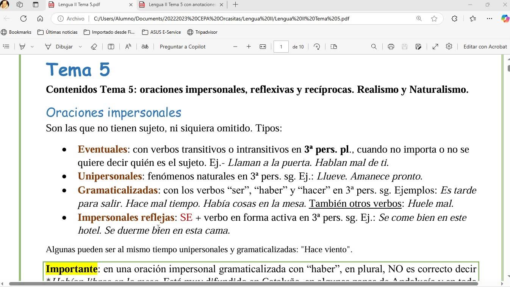Toggle fit to width view
Viewport: 510px width, 287px height.
click(x=263, y=47)
